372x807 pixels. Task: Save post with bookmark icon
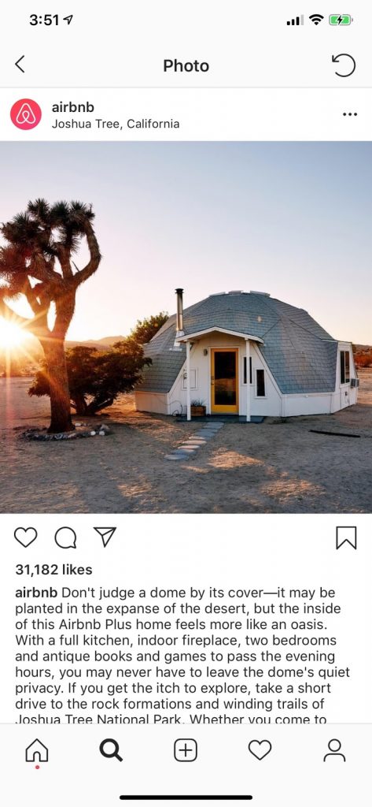(x=346, y=537)
